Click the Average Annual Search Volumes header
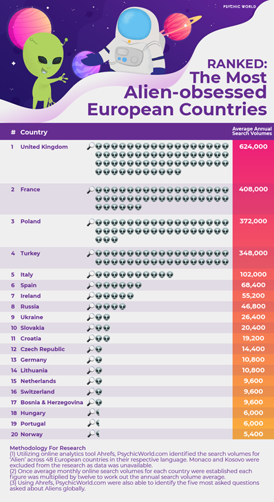The image size is (274, 502). click(x=252, y=132)
